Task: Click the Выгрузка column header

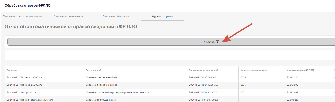Action: coord(12,70)
